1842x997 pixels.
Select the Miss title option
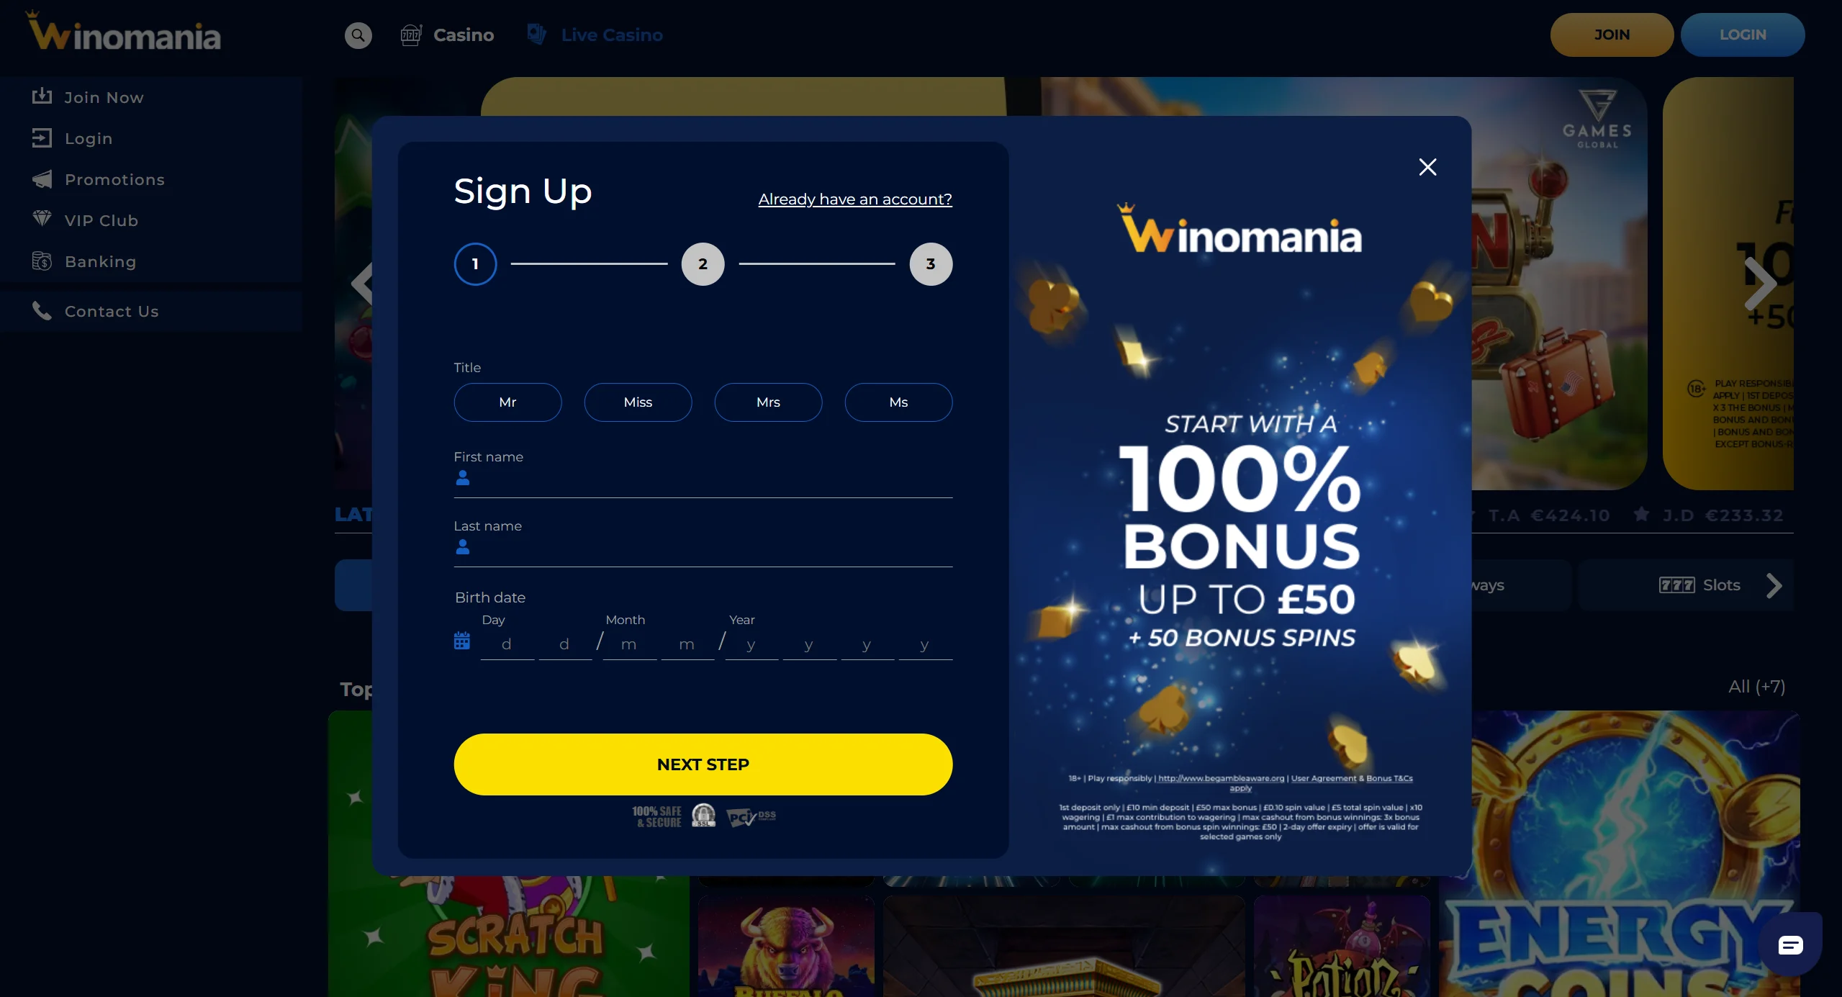pos(638,402)
